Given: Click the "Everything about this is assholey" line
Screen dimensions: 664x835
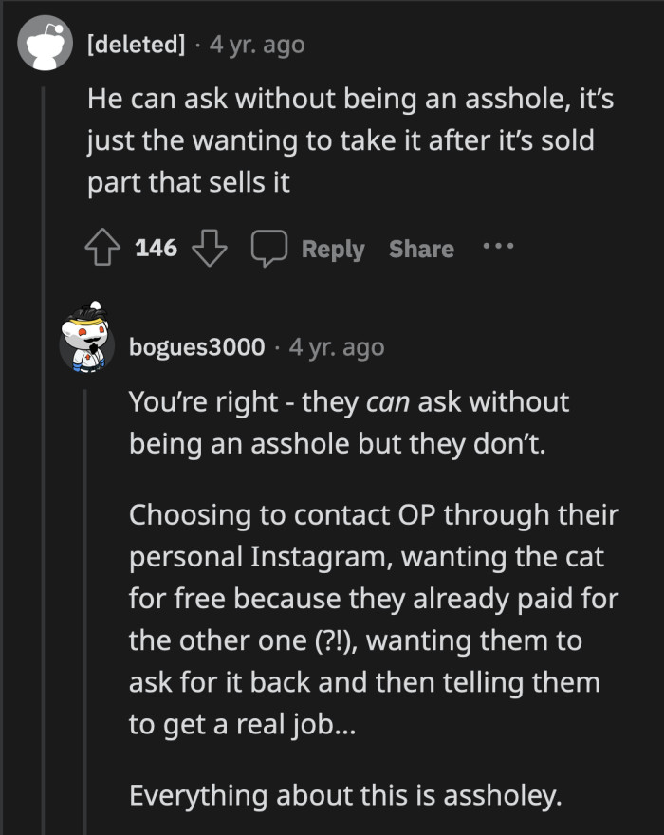Looking at the screenshot, I should pos(345,793).
